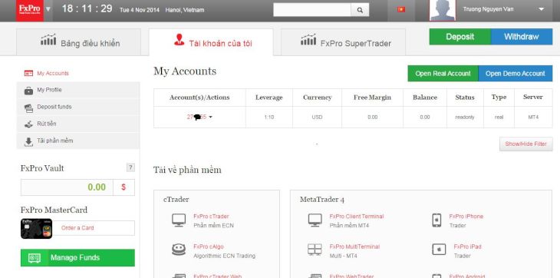Viewport: 560px width, 278px height.
Task: Switch to the Bảng điều khiển tab
Action: 78,42
